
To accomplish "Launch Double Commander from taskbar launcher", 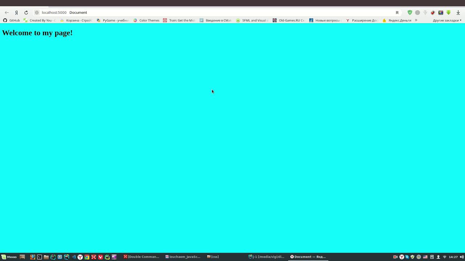I will pos(94,257).
